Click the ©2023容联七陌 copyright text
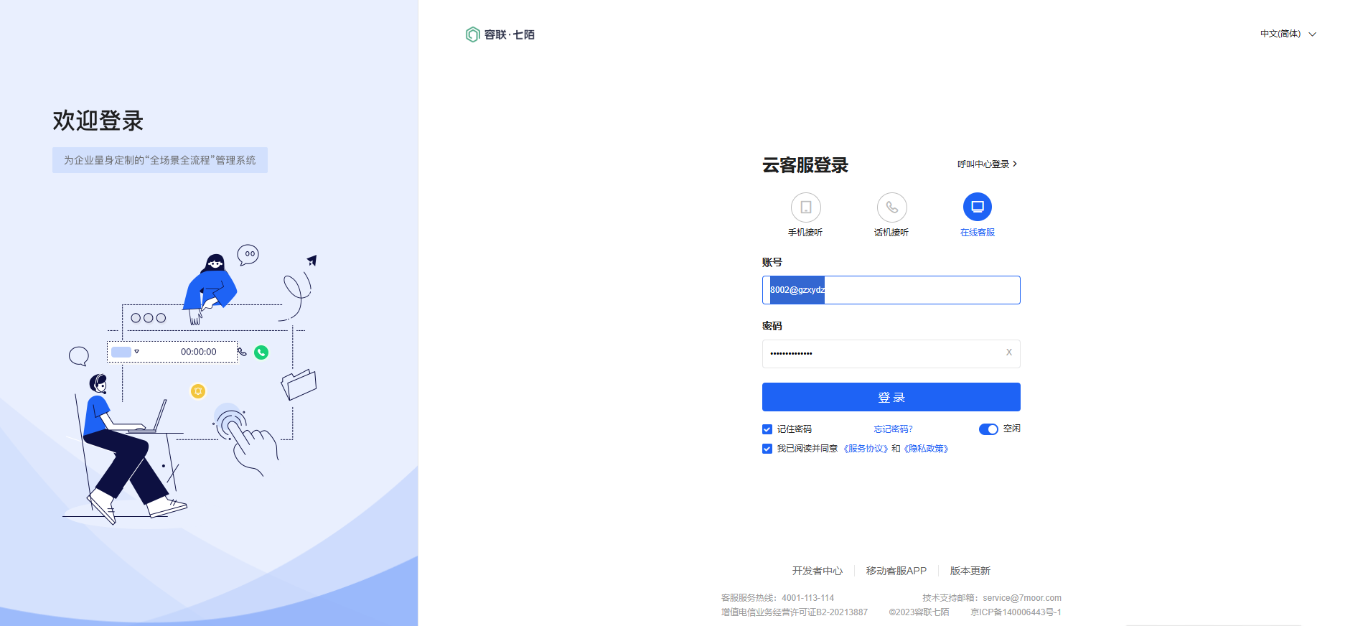1363x626 pixels. pyautogui.click(x=919, y=612)
